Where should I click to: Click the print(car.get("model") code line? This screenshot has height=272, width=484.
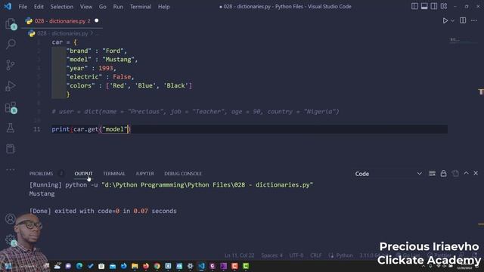(91, 129)
